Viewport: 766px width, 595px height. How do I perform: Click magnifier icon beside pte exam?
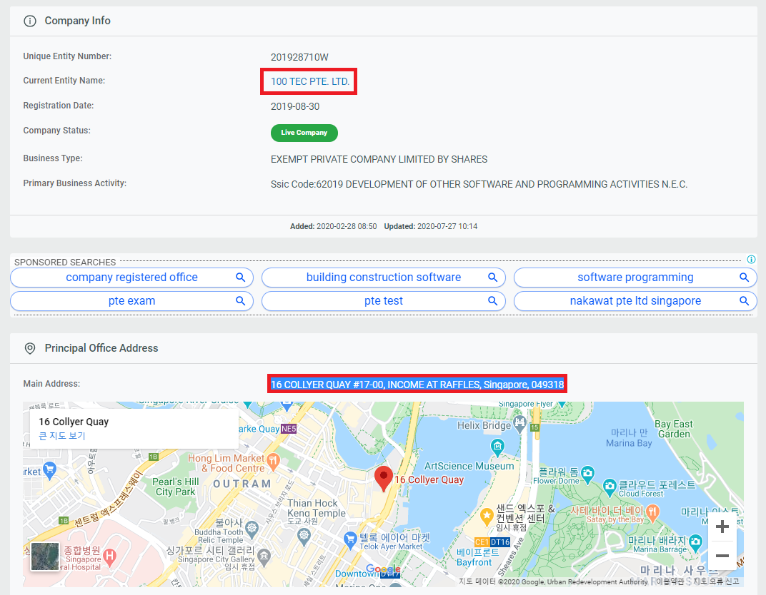240,300
